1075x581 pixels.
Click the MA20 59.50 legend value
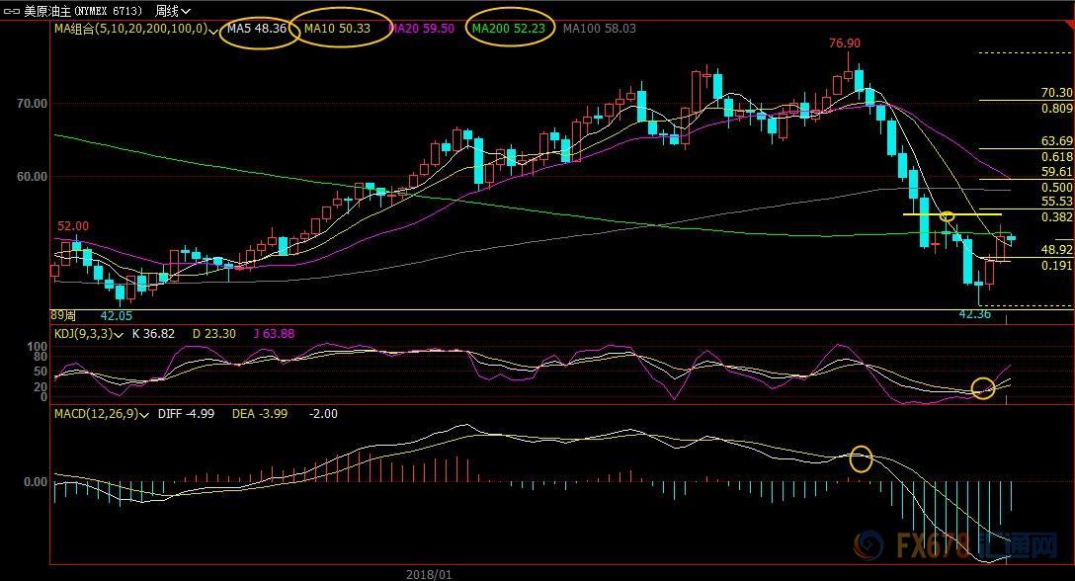[x=422, y=29]
